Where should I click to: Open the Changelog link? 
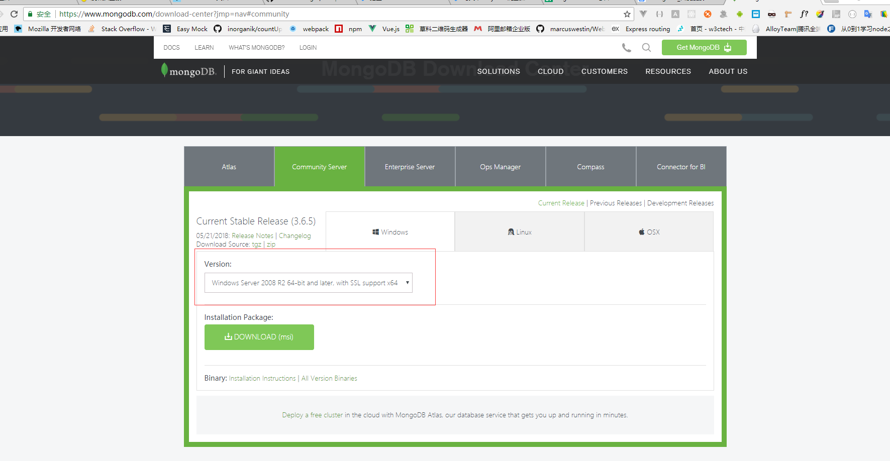click(295, 236)
